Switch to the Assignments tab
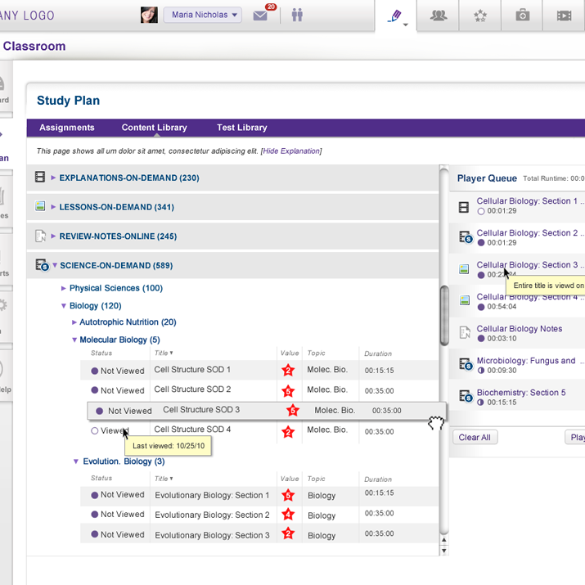The height and width of the screenshot is (585, 585). point(66,128)
